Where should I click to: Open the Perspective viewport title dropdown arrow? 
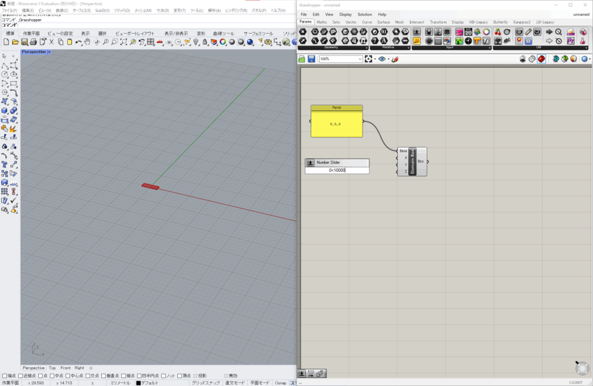pos(50,52)
